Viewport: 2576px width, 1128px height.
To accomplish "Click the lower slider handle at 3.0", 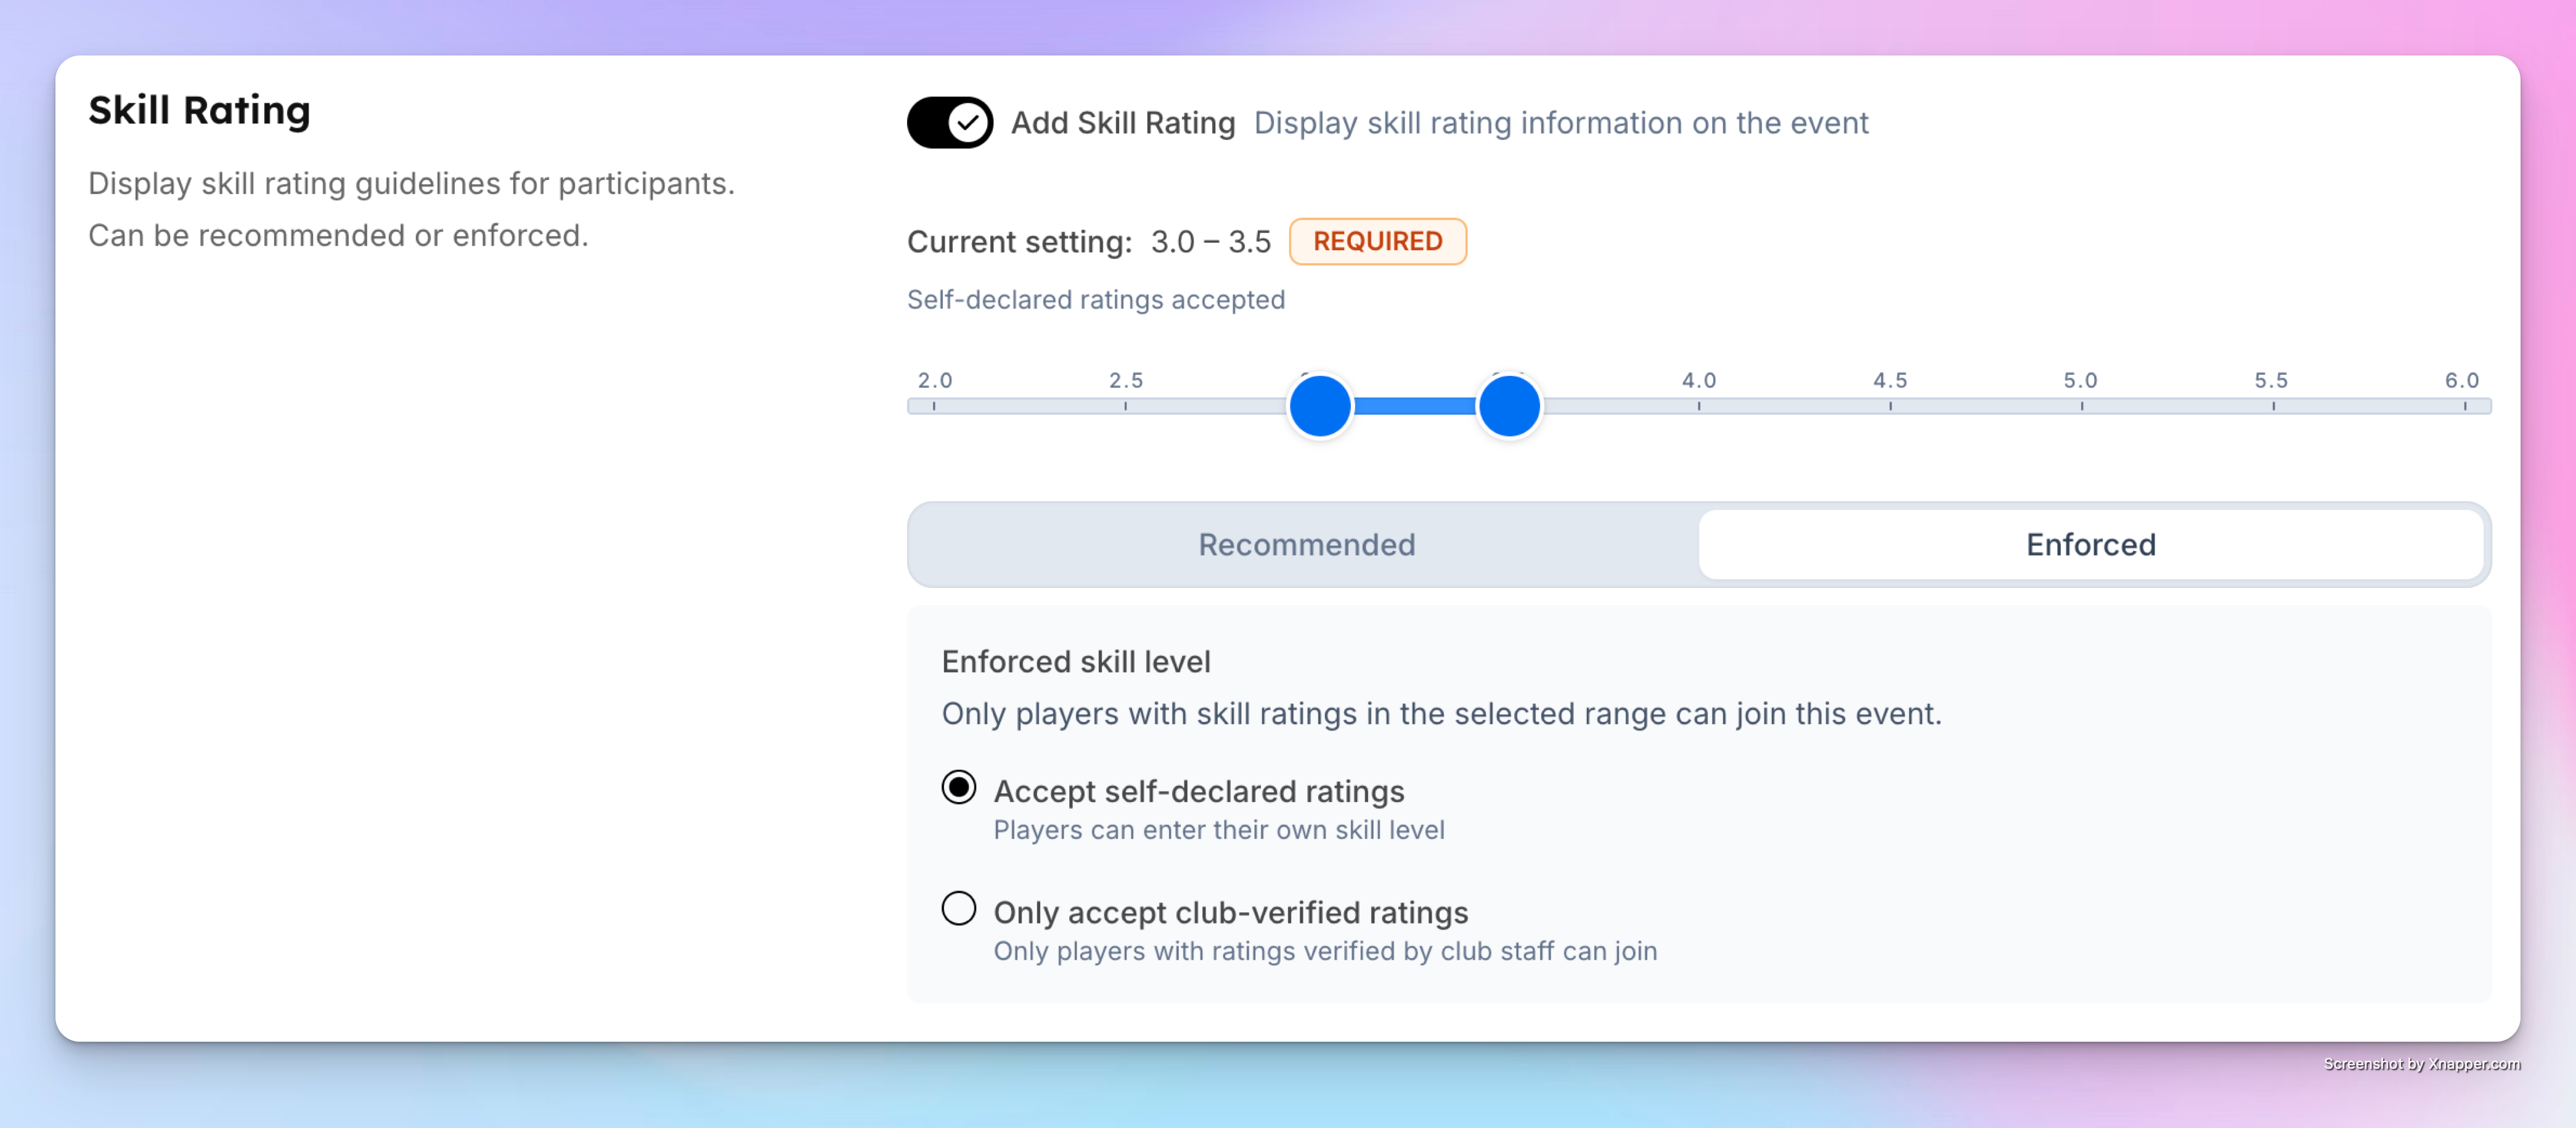I will pyautogui.click(x=1319, y=406).
